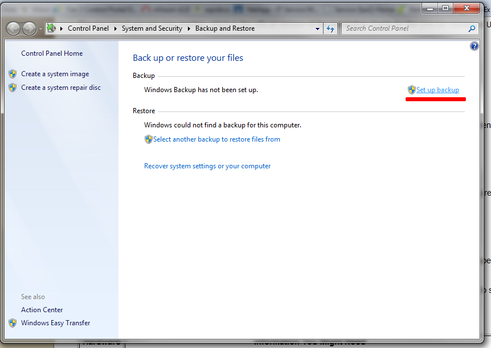Screen dimensions: 491x348
Task: Open Set up backup
Action: [437, 89]
